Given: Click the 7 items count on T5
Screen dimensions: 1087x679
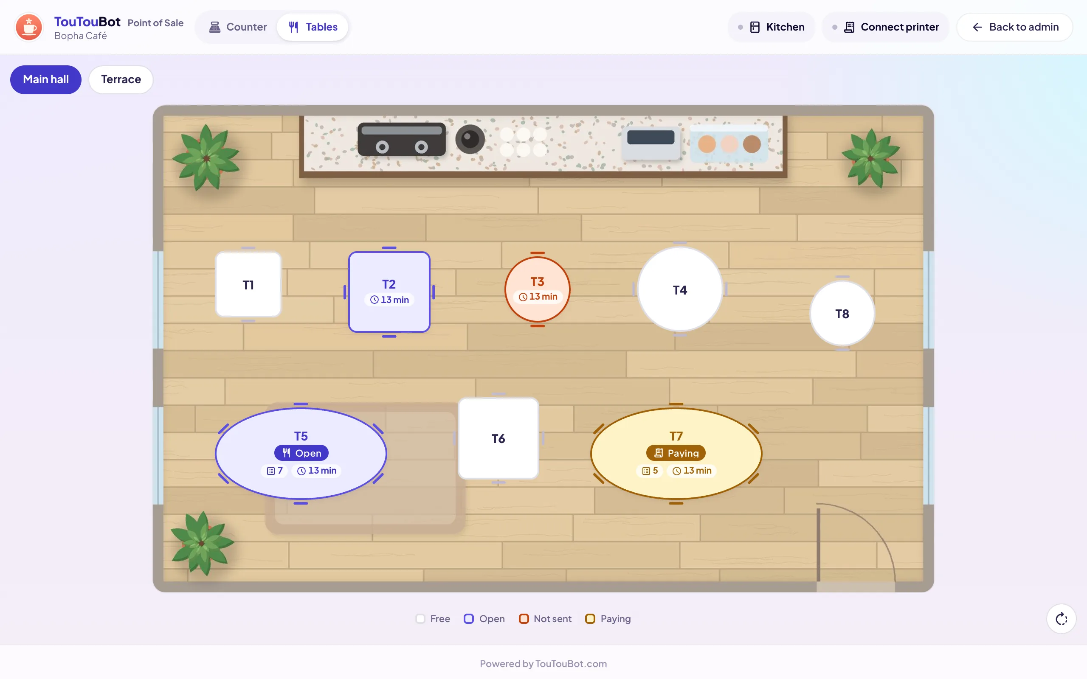Looking at the screenshot, I should 274,471.
